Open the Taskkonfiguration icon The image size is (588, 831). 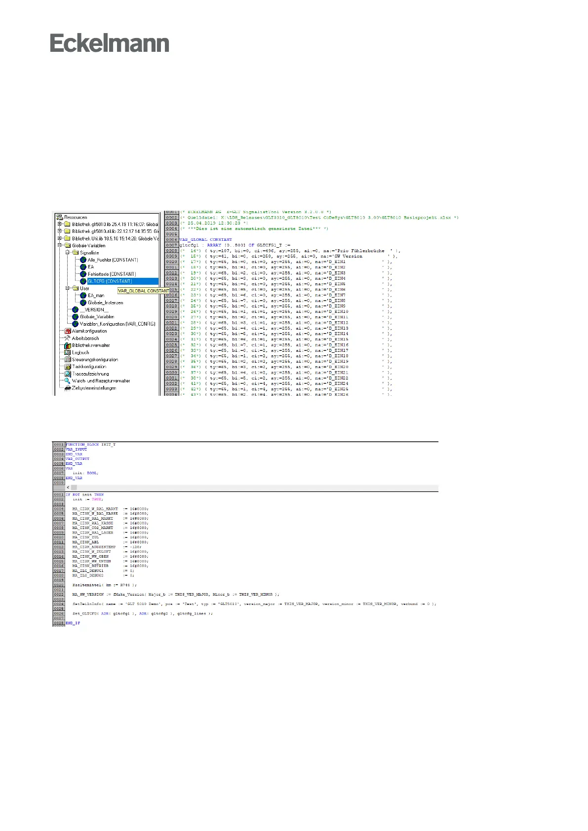[x=68, y=367]
